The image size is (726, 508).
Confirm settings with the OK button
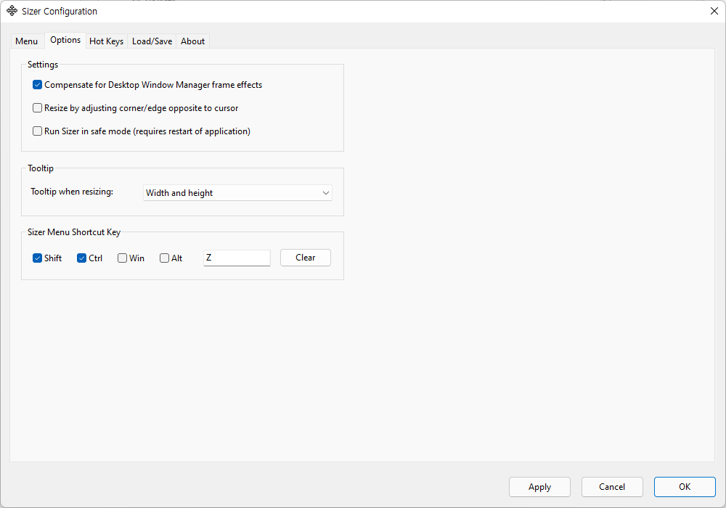click(x=685, y=487)
